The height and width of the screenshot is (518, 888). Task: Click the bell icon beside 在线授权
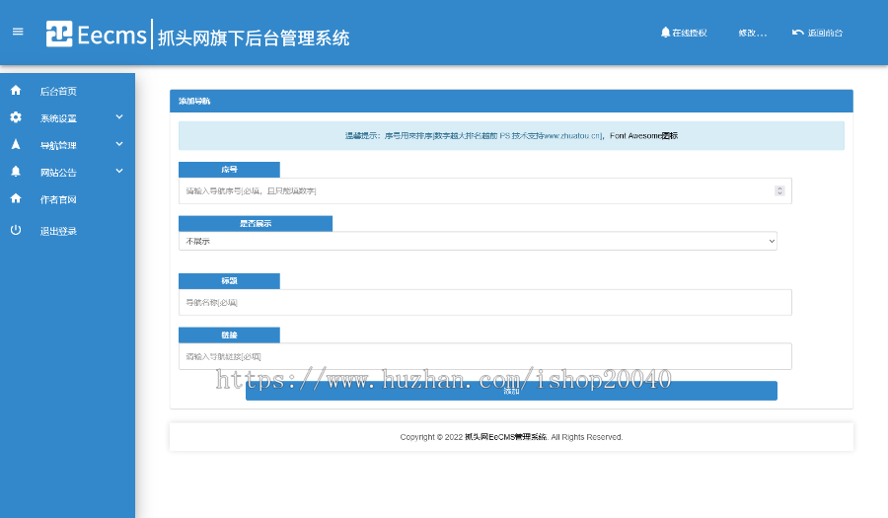tap(665, 33)
